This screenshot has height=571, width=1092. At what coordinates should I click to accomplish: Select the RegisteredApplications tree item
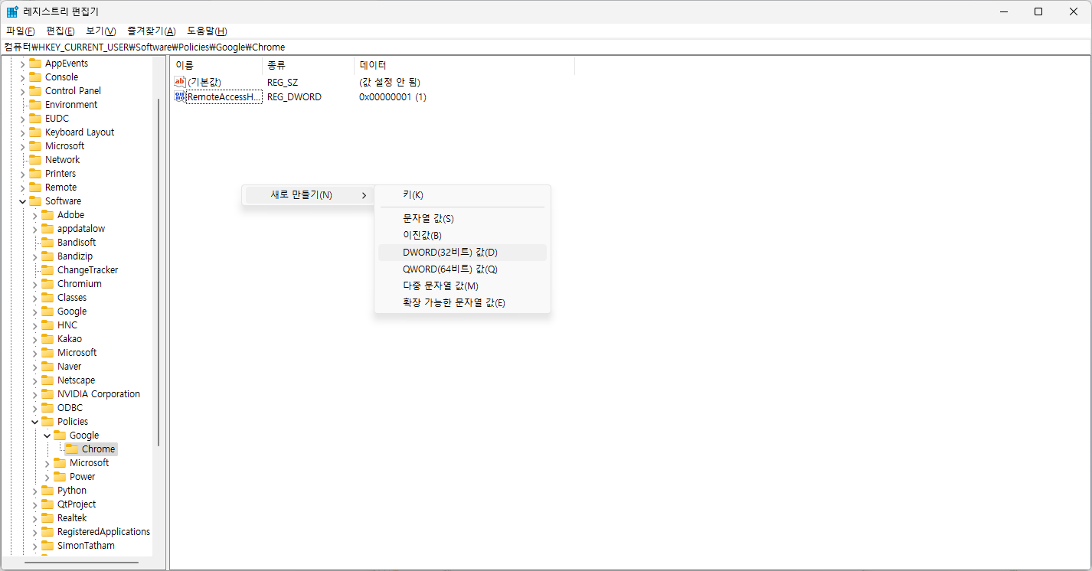[103, 532]
